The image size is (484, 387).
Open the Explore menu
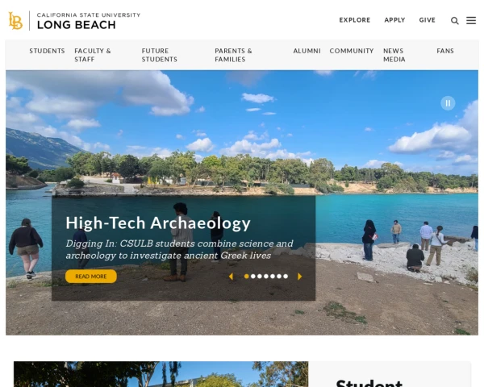tap(355, 20)
